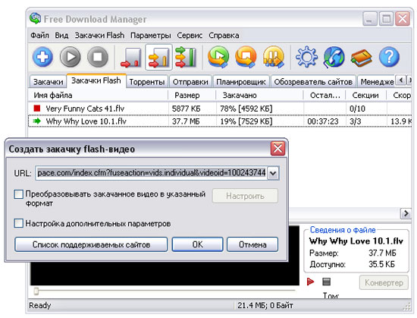Play preview with the red triangle button
The image size is (417, 318).
pos(310,282)
